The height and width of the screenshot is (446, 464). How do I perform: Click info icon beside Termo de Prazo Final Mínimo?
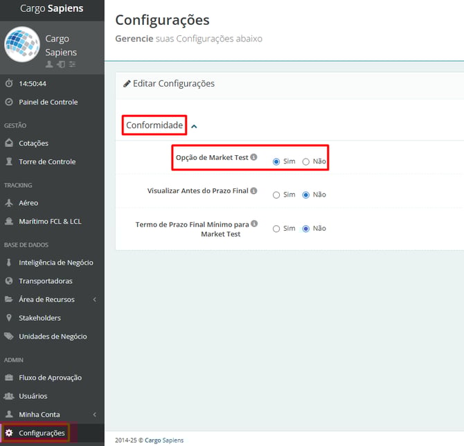(254, 224)
